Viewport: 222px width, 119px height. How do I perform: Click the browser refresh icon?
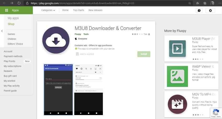pos(19,3)
